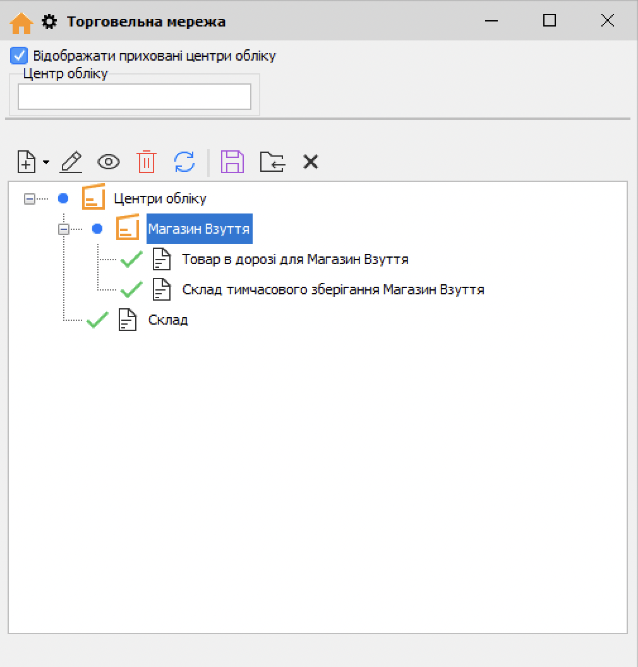This screenshot has width=638, height=667.
Task: Click the black X toolbar icon
Action: pos(310,162)
